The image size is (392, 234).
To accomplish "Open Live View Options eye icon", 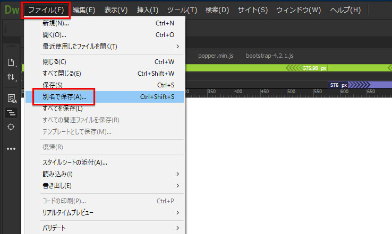I will 11,98.
